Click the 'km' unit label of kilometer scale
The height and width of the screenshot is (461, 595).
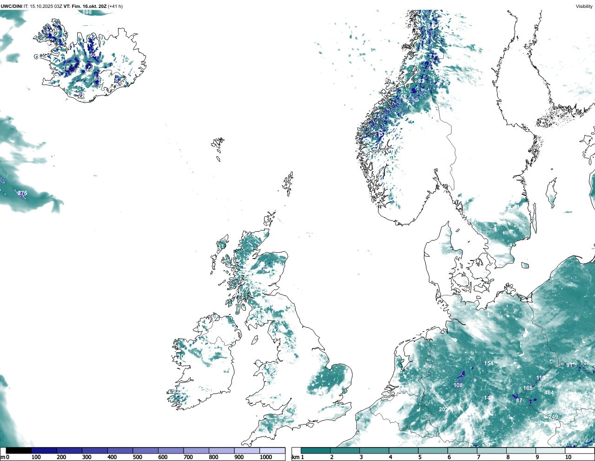point(295,457)
